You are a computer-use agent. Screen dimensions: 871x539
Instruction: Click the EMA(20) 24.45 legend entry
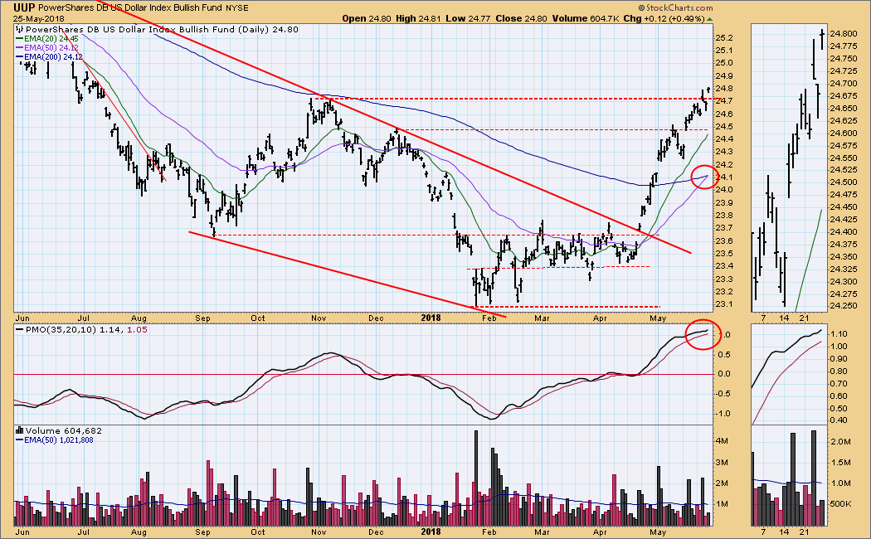51,39
